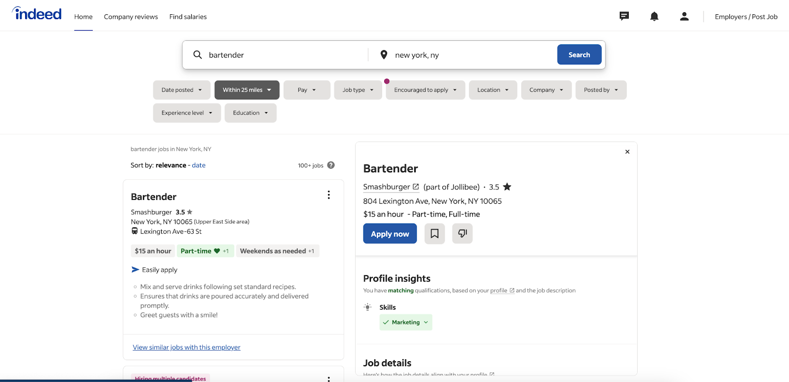
Task: Click the skills lightbulb icon
Action: click(x=368, y=307)
